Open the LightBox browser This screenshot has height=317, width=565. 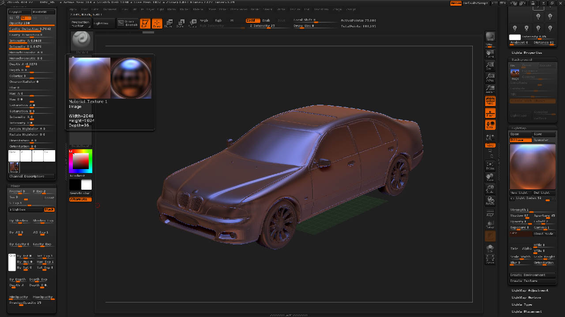[x=103, y=24]
